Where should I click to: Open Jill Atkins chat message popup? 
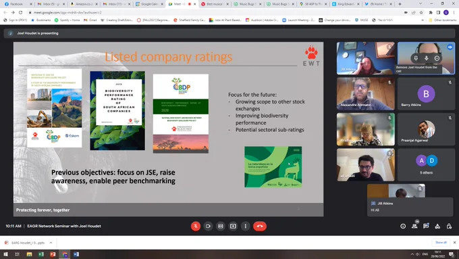(x=410, y=207)
